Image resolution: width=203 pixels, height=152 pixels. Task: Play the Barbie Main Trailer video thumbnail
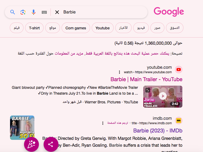163,96
